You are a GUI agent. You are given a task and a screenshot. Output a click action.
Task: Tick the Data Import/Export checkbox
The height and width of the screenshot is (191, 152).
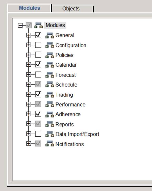click(38, 134)
